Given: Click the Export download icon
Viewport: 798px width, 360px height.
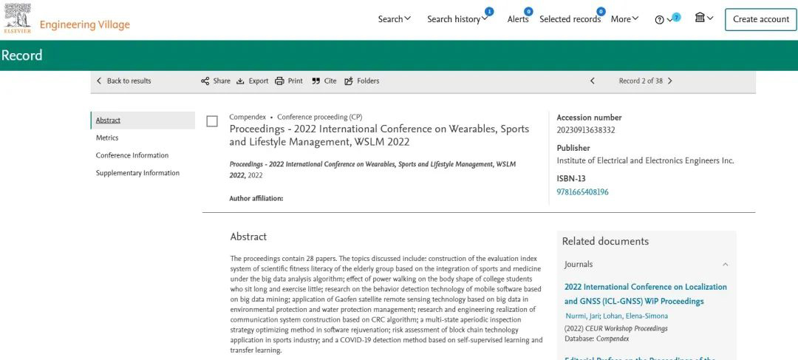Looking at the screenshot, I should point(241,81).
